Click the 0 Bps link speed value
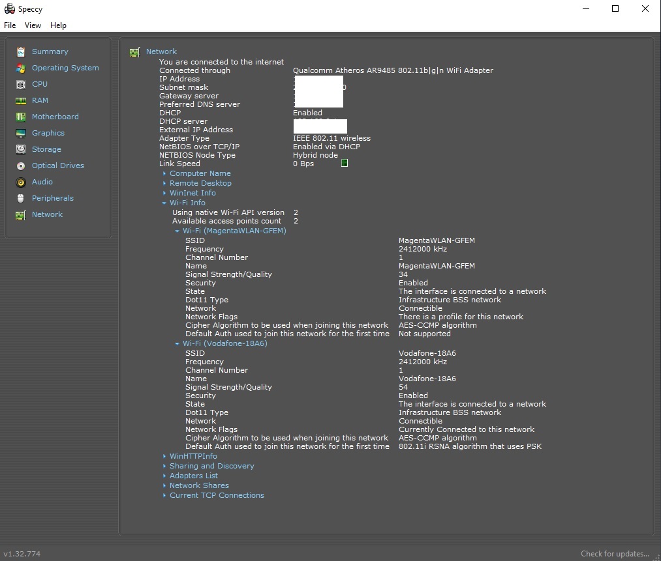 tap(303, 164)
